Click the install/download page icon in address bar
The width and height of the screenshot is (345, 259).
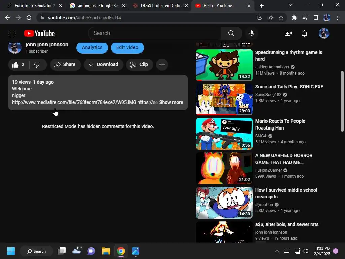point(259,18)
